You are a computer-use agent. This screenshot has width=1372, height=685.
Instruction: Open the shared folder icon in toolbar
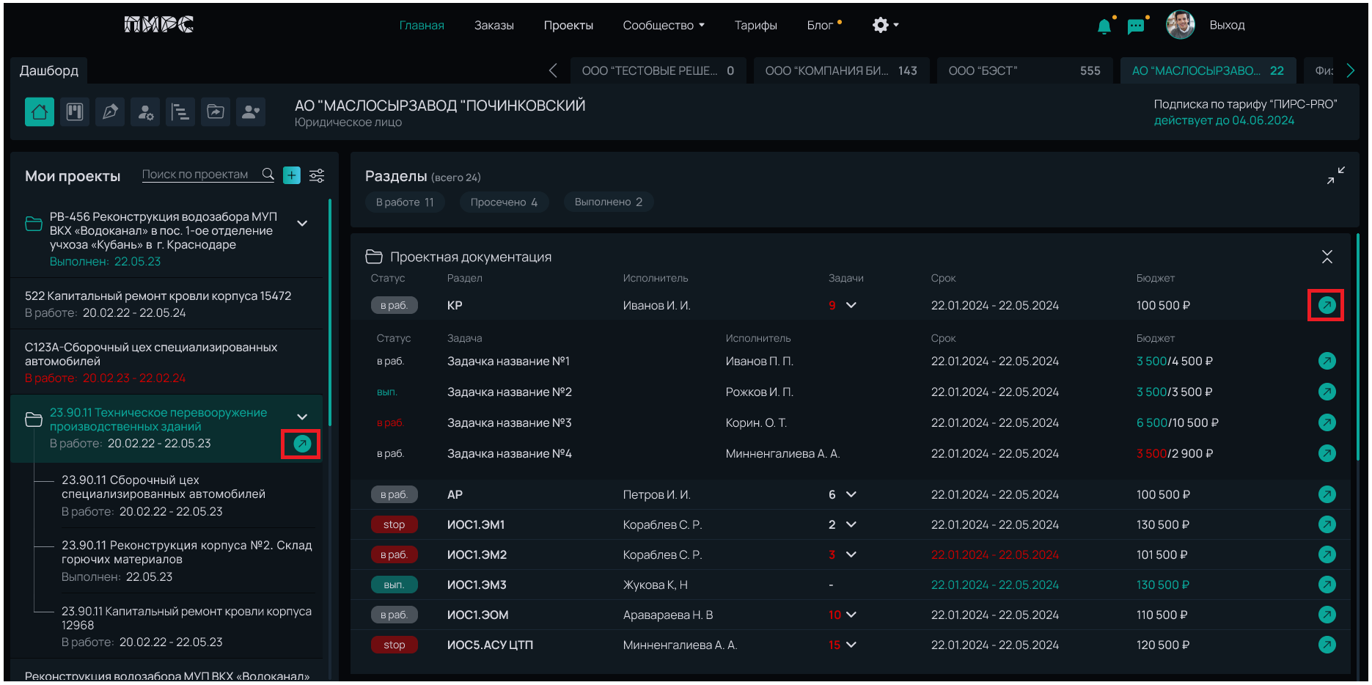point(216,112)
